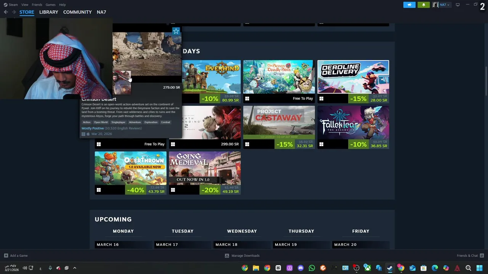
Task: Open the View menu
Action: 25,5
